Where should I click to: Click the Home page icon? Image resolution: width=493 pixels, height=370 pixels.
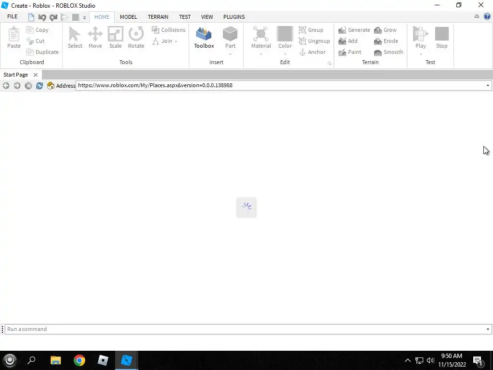(x=51, y=86)
